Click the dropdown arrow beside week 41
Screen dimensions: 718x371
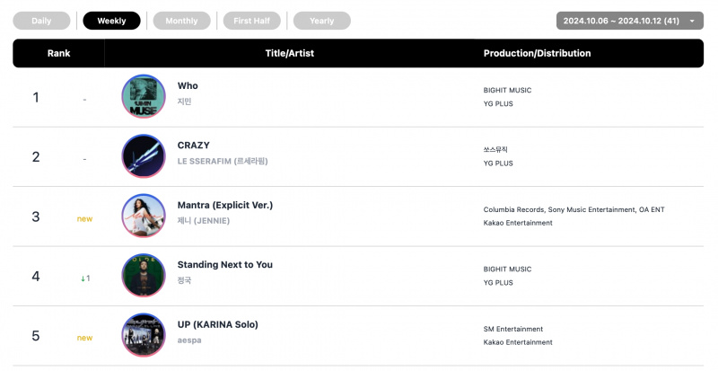point(692,21)
